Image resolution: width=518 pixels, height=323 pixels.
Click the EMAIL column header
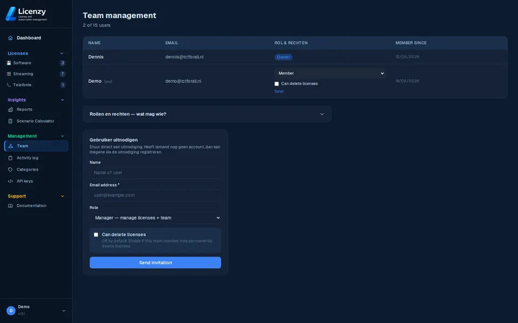(172, 43)
